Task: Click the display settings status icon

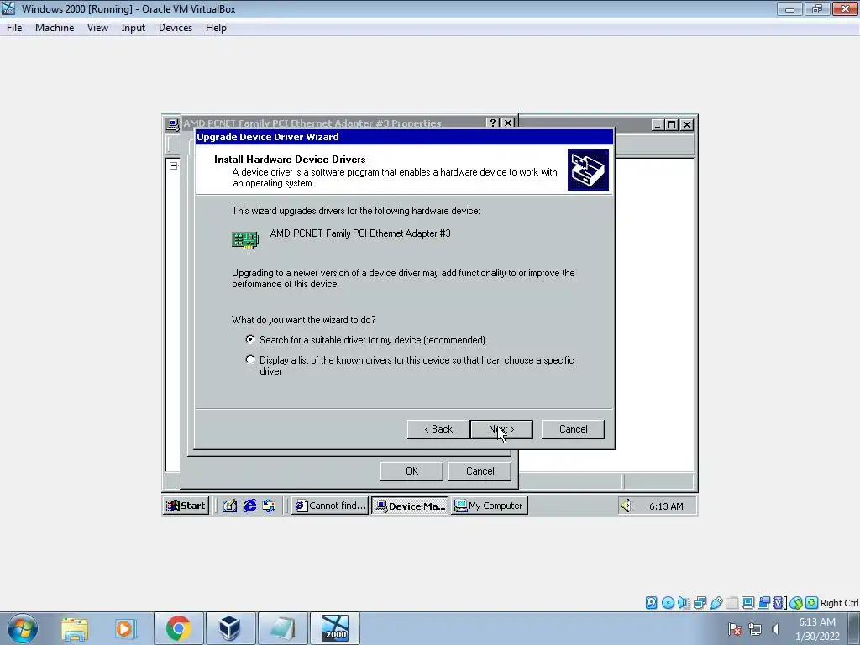Action: click(747, 603)
